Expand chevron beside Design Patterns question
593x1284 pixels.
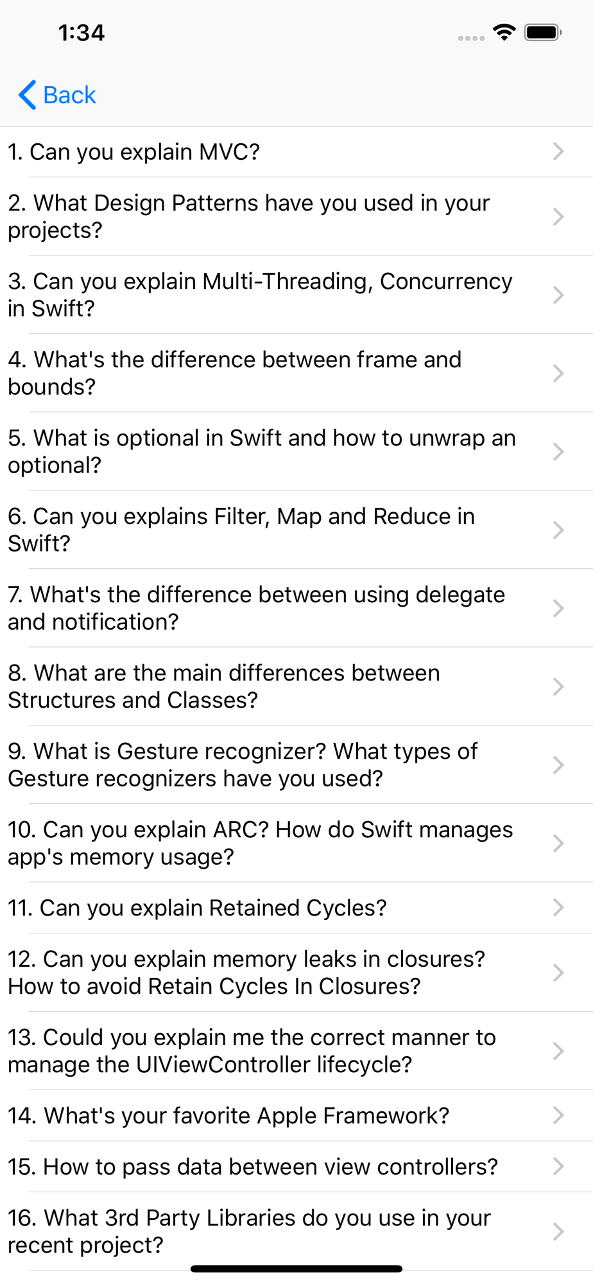pyautogui.click(x=558, y=217)
